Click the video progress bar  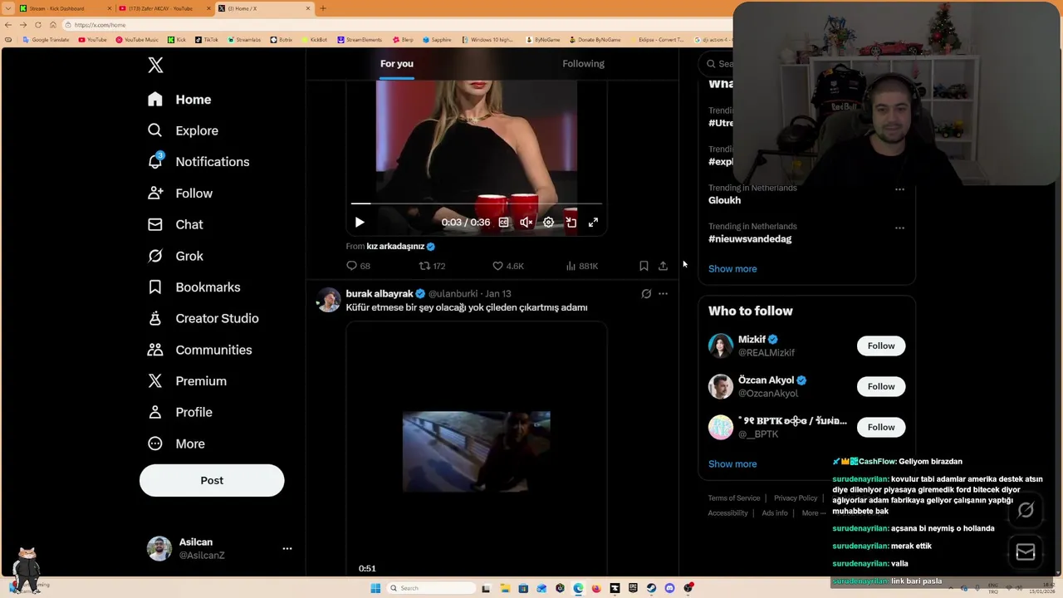click(x=476, y=203)
